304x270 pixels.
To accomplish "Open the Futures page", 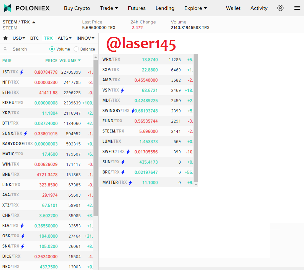I will point(137,8).
